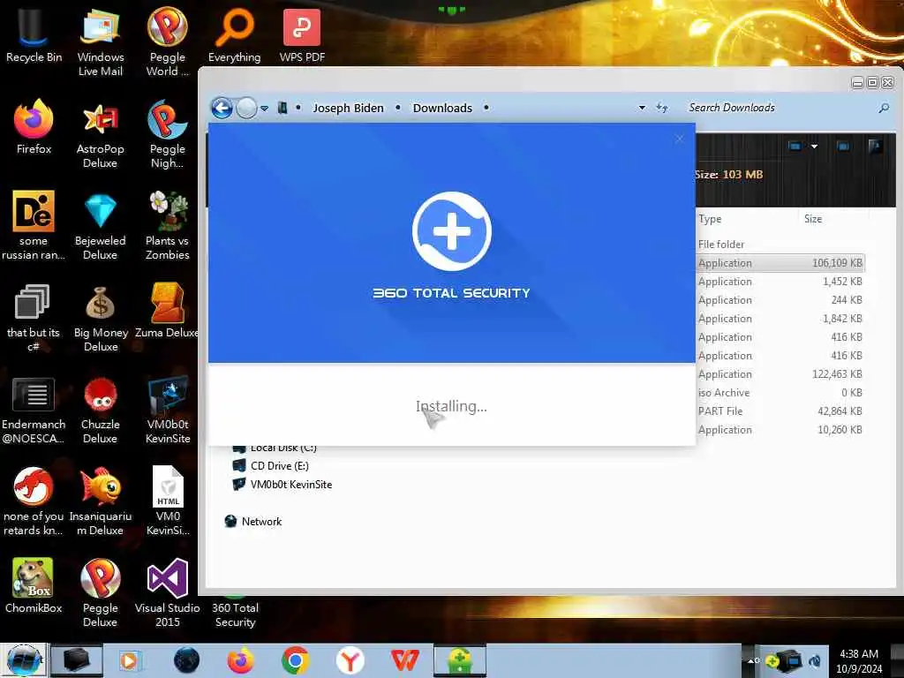This screenshot has width=904, height=678.
Task: Launch Chuzzle Deluxe desktop icon
Action: [x=101, y=410]
